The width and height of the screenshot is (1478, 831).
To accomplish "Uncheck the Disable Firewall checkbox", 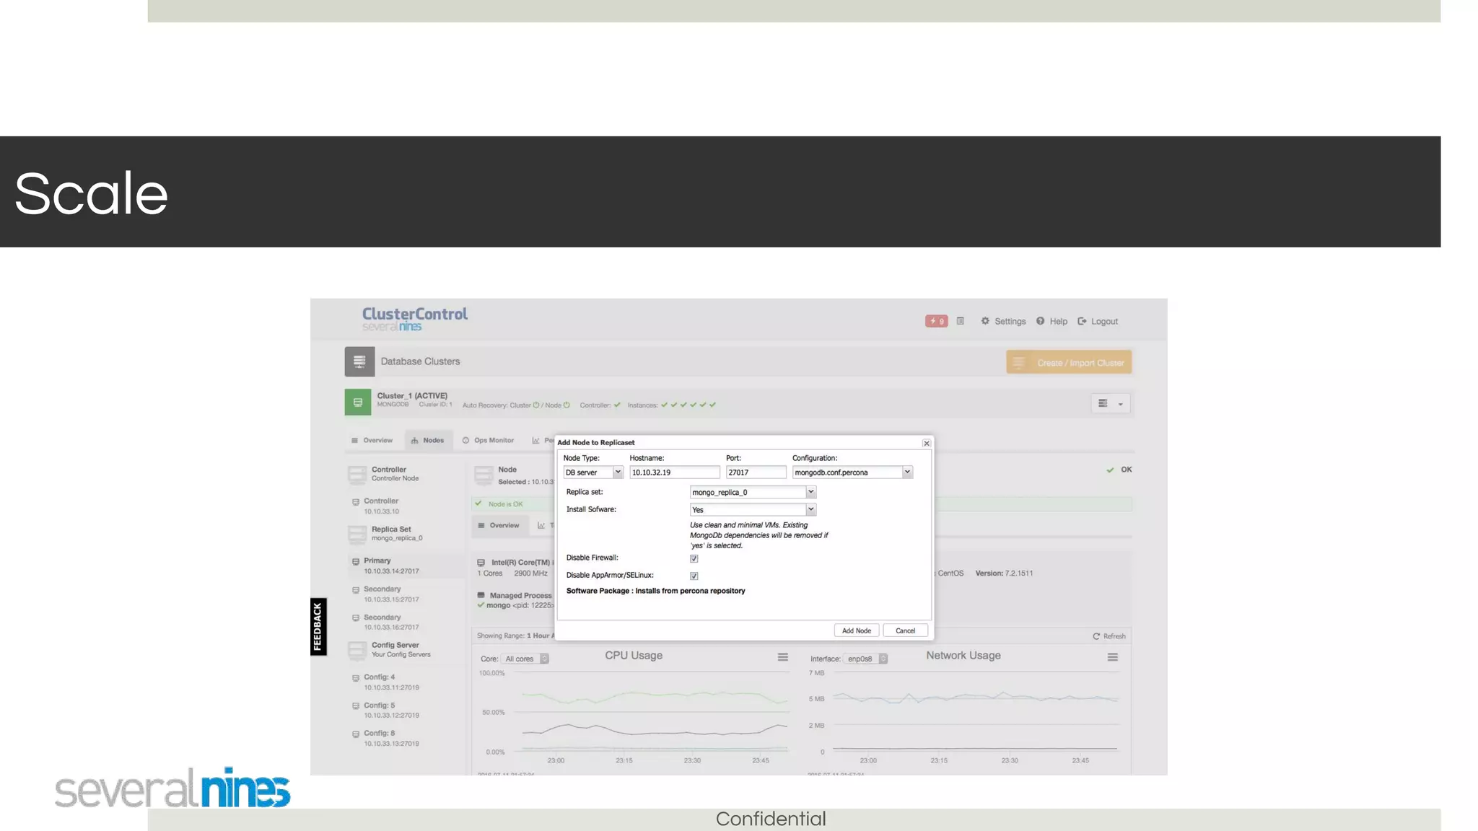I will tap(694, 558).
